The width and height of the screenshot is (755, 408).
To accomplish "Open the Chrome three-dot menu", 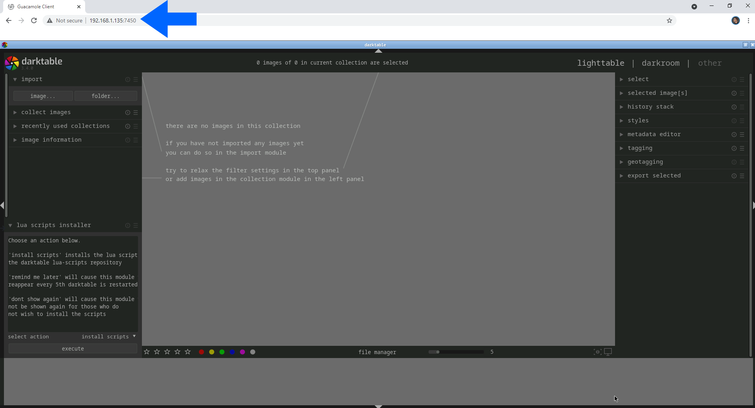I will click(748, 20).
